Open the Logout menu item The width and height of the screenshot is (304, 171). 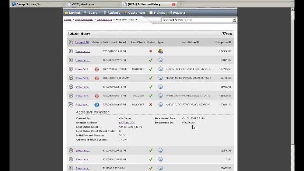[x=73, y=13]
